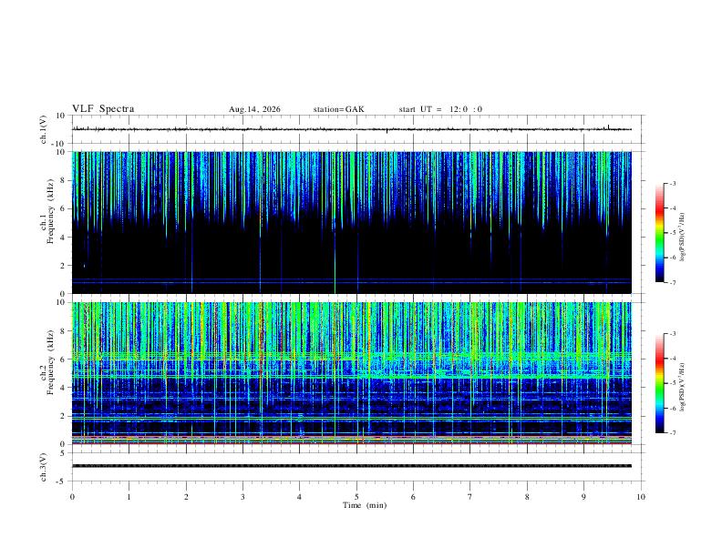Image resolution: width=722 pixels, height=557 pixels.
Task: Click the 5 minute tick on time axis
Action: [x=356, y=497]
